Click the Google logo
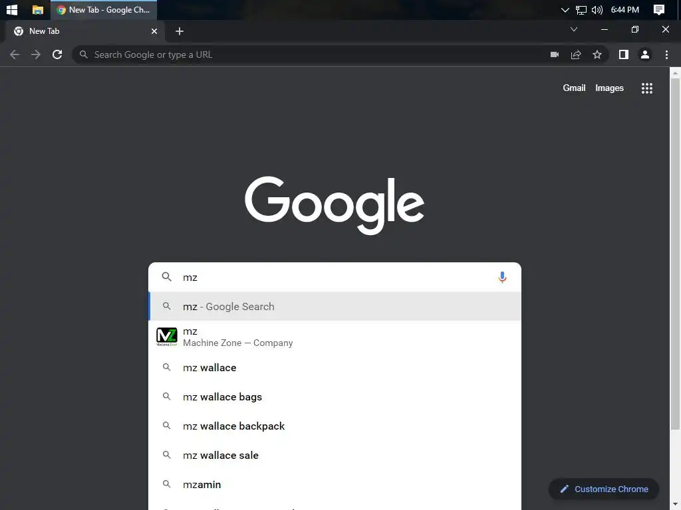681x510 pixels. [x=335, y=205]
